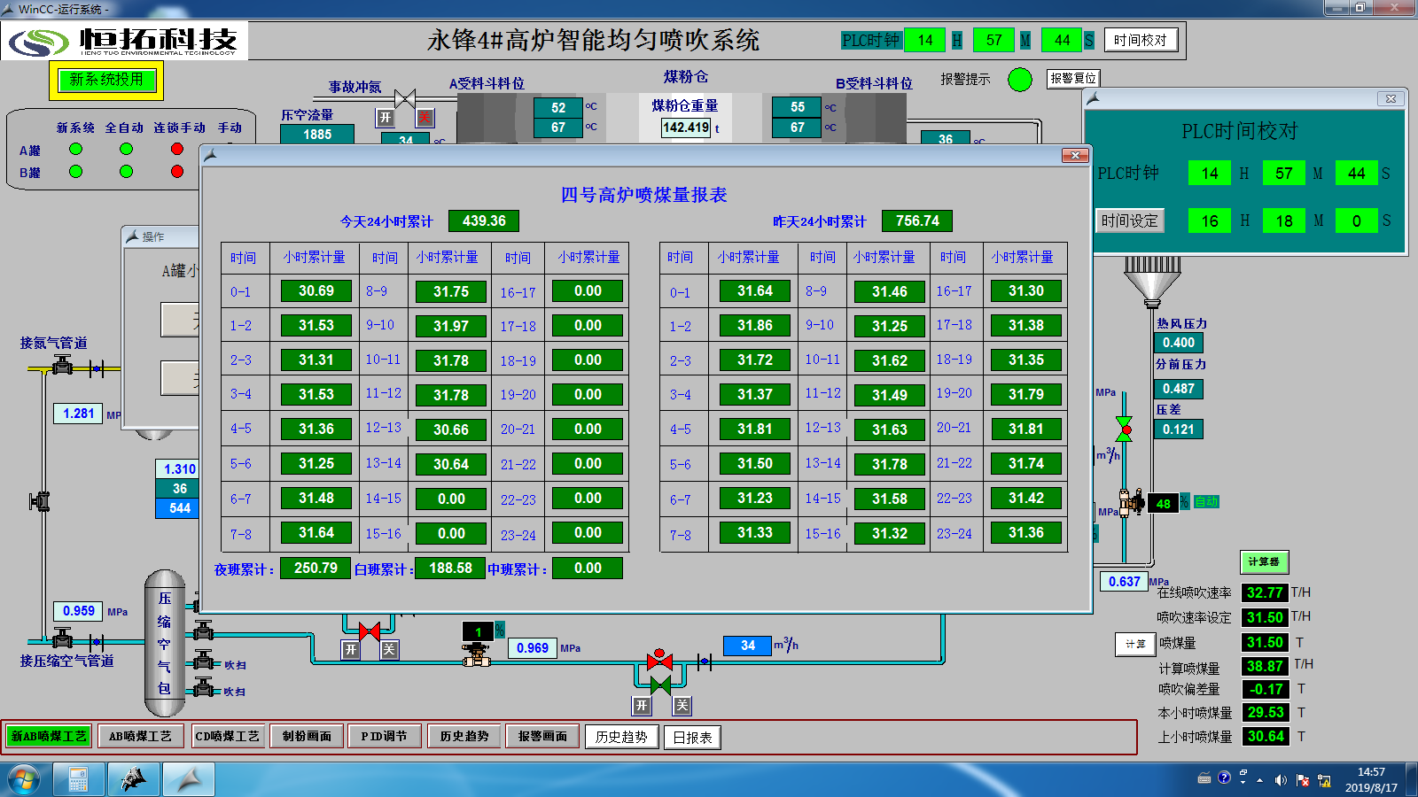Close the PLC时间校对 panel

(1391, 98)
